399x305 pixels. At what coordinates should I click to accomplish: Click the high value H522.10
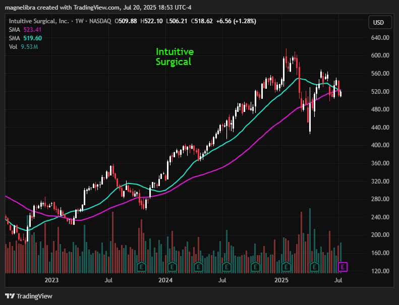(x=151, y=21)
